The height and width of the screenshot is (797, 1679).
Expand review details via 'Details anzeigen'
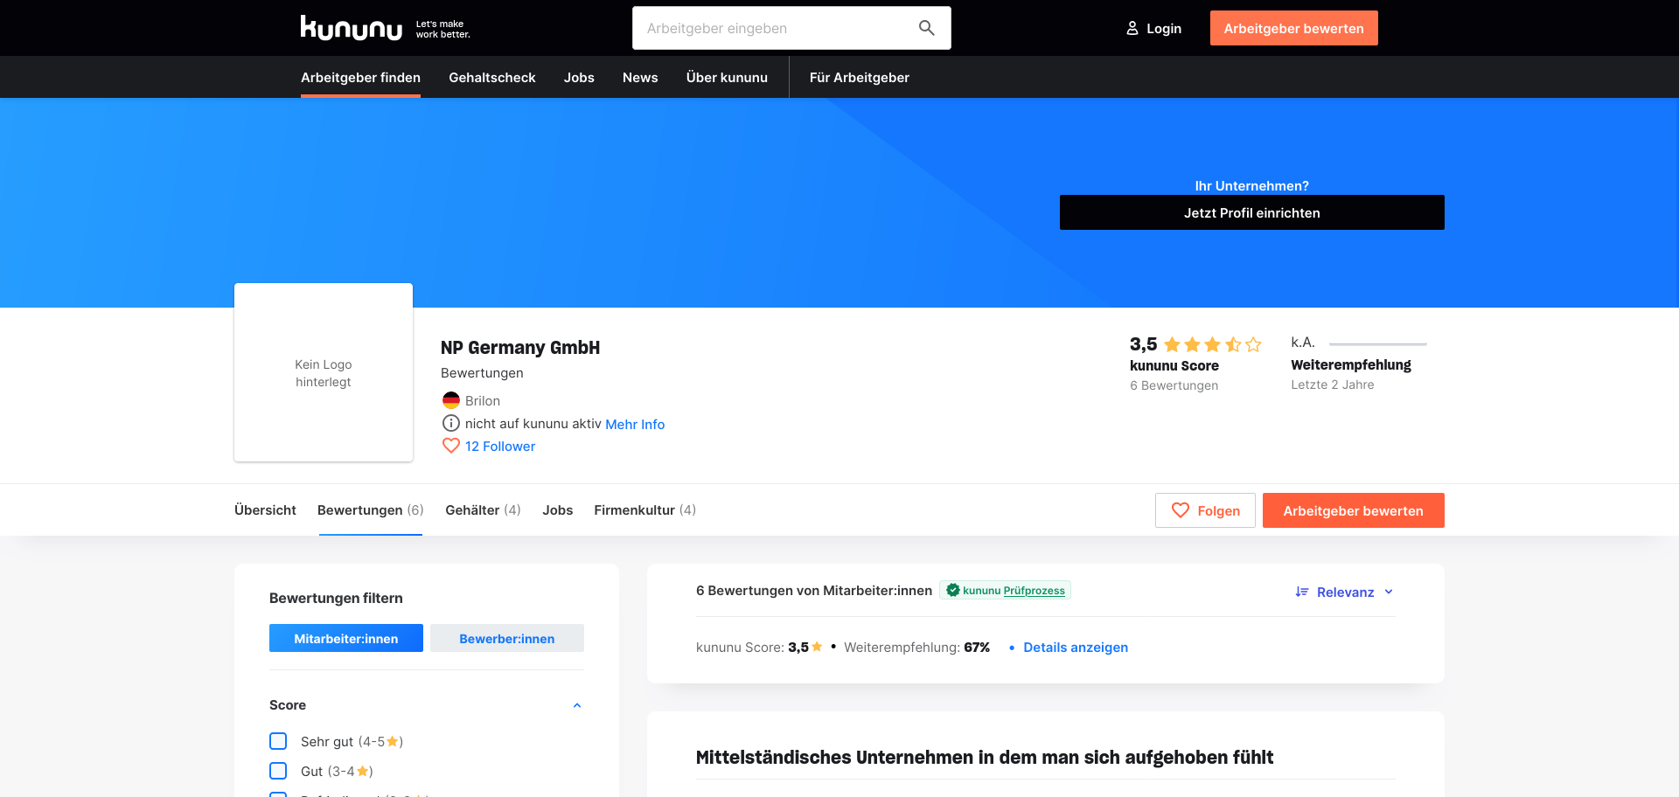tap(1076, 647)
